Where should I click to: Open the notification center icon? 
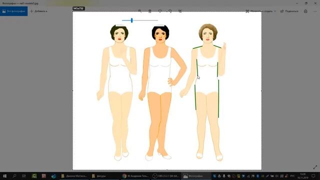(313, 176)
